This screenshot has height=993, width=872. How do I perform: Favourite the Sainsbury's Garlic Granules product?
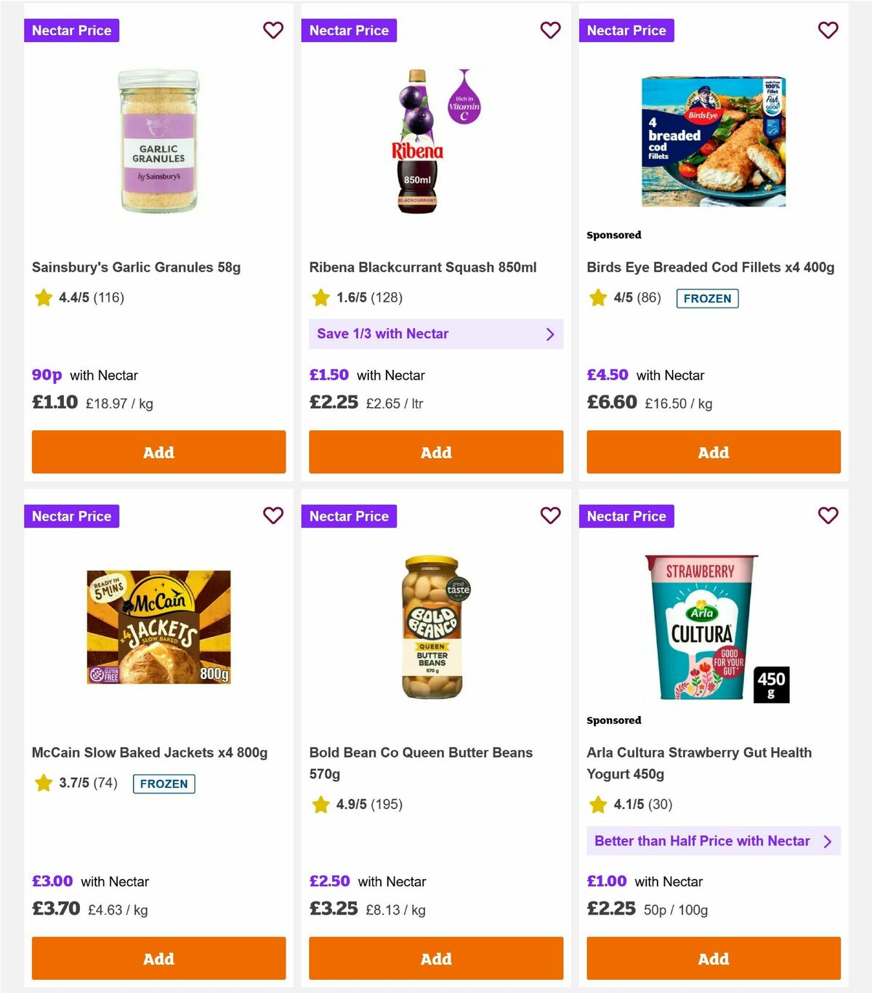pos(273,31)
